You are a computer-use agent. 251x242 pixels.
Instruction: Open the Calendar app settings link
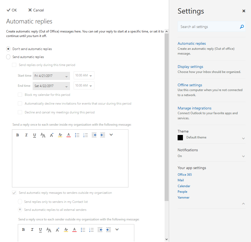(x=184, y=186)
